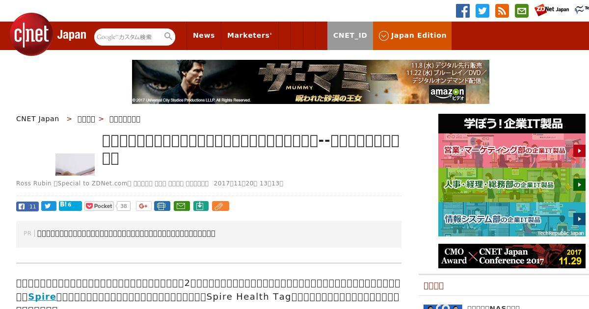
Task: Open the Marketers' menu
Action: pyautogui.click(x=249, y=35)
